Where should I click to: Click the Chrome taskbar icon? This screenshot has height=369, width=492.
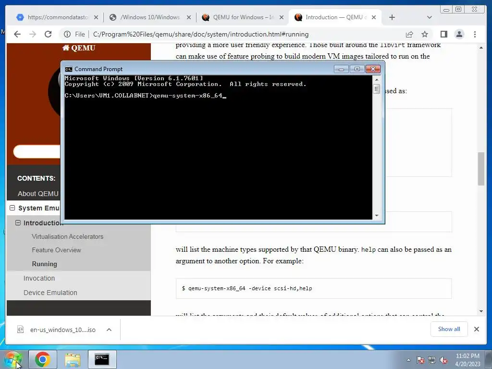[43, 359]
